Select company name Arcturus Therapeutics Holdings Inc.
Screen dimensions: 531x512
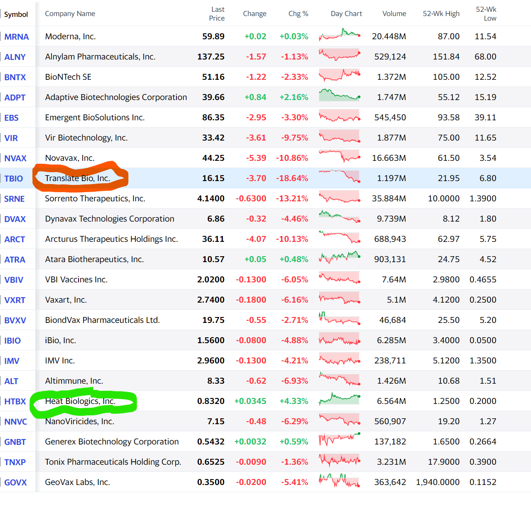(111, 239)
